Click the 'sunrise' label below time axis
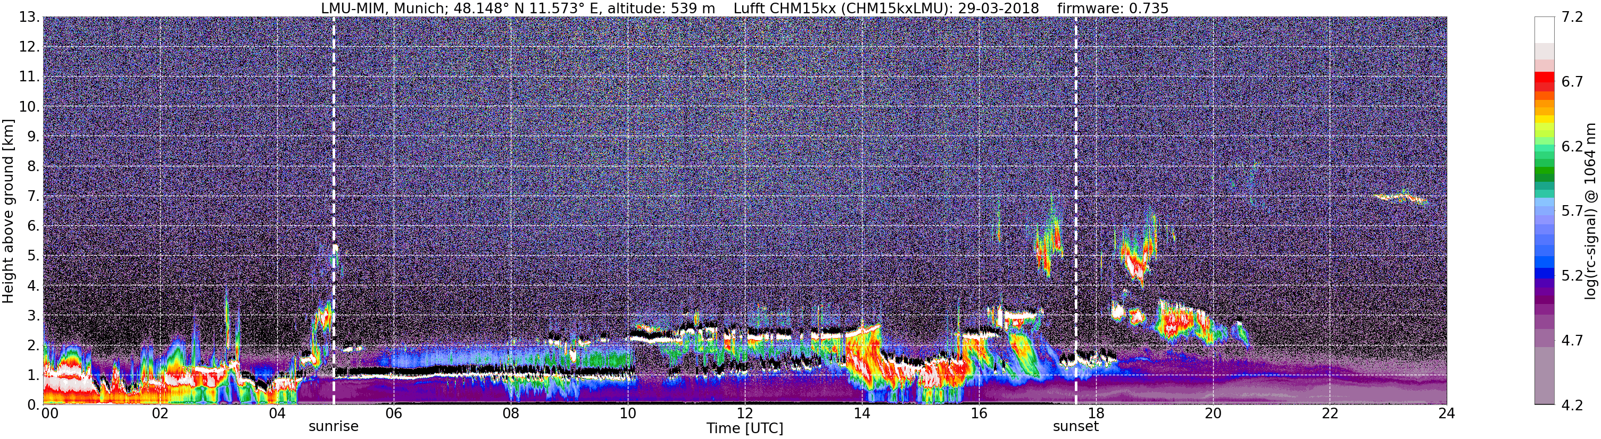The height and width of the screenshot is (439, 1601). tap(334, 427)
